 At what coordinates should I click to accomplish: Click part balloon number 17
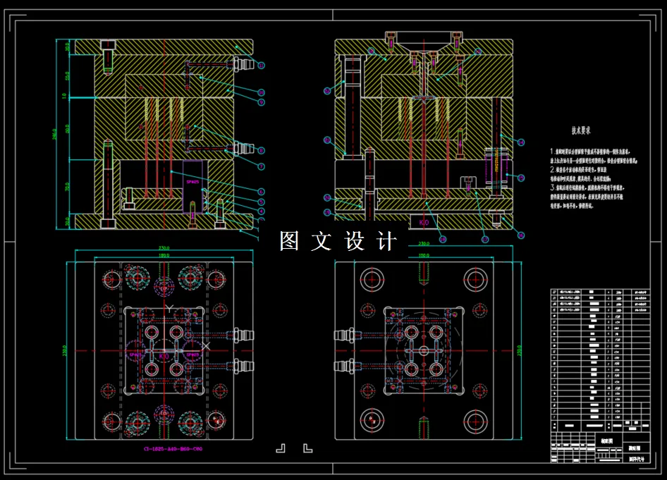pos(485,240)
